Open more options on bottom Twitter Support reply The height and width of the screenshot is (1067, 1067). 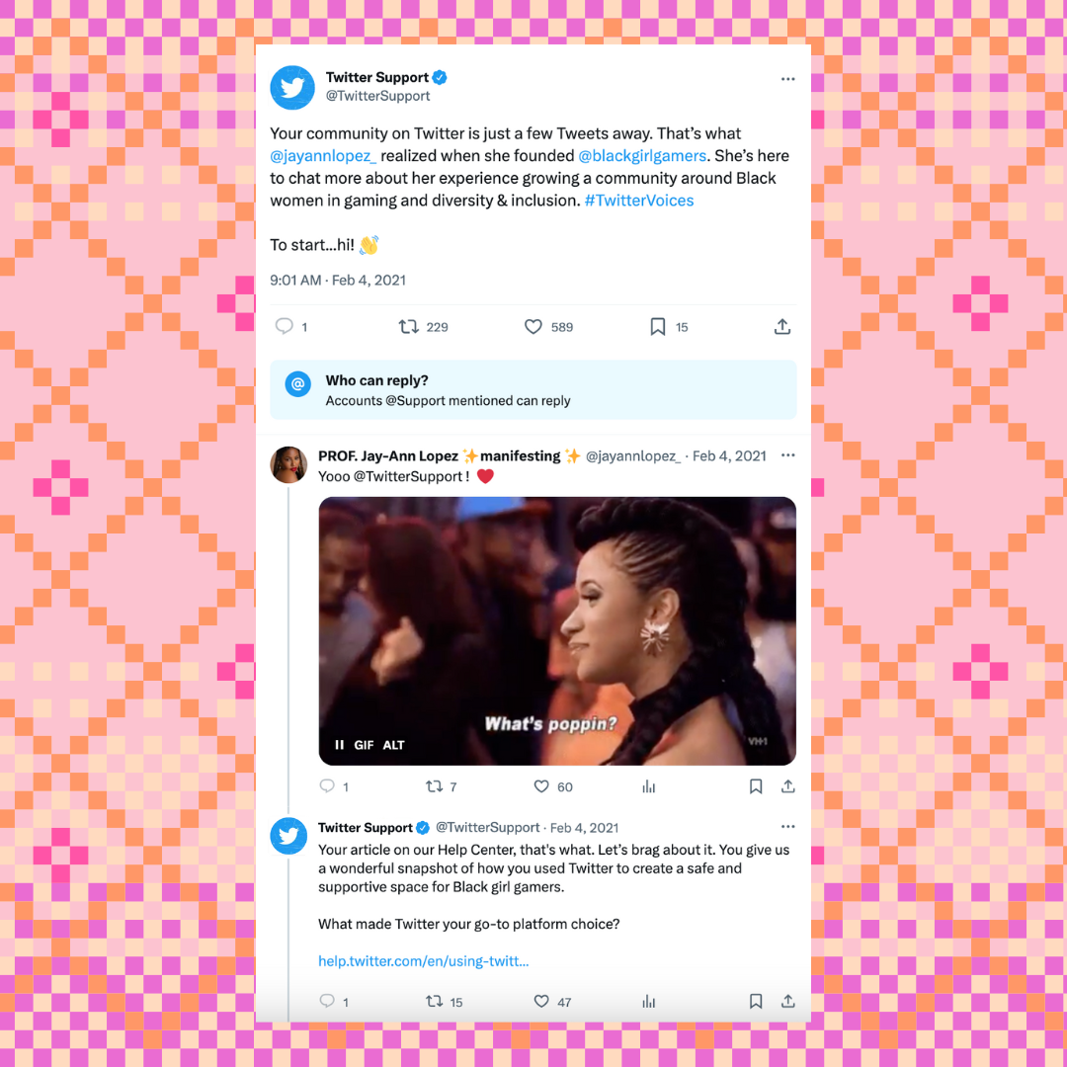point(788,826)
